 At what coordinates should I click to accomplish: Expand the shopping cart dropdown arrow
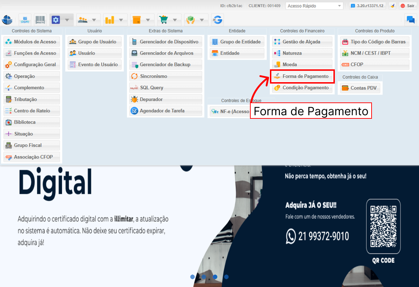pos(175,20)
